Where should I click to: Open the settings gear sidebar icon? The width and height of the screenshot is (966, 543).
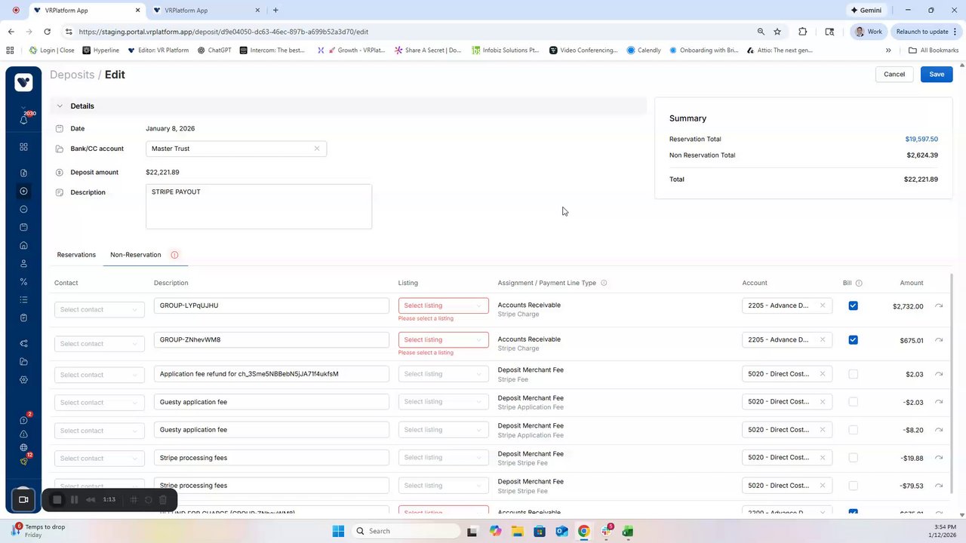23,379
